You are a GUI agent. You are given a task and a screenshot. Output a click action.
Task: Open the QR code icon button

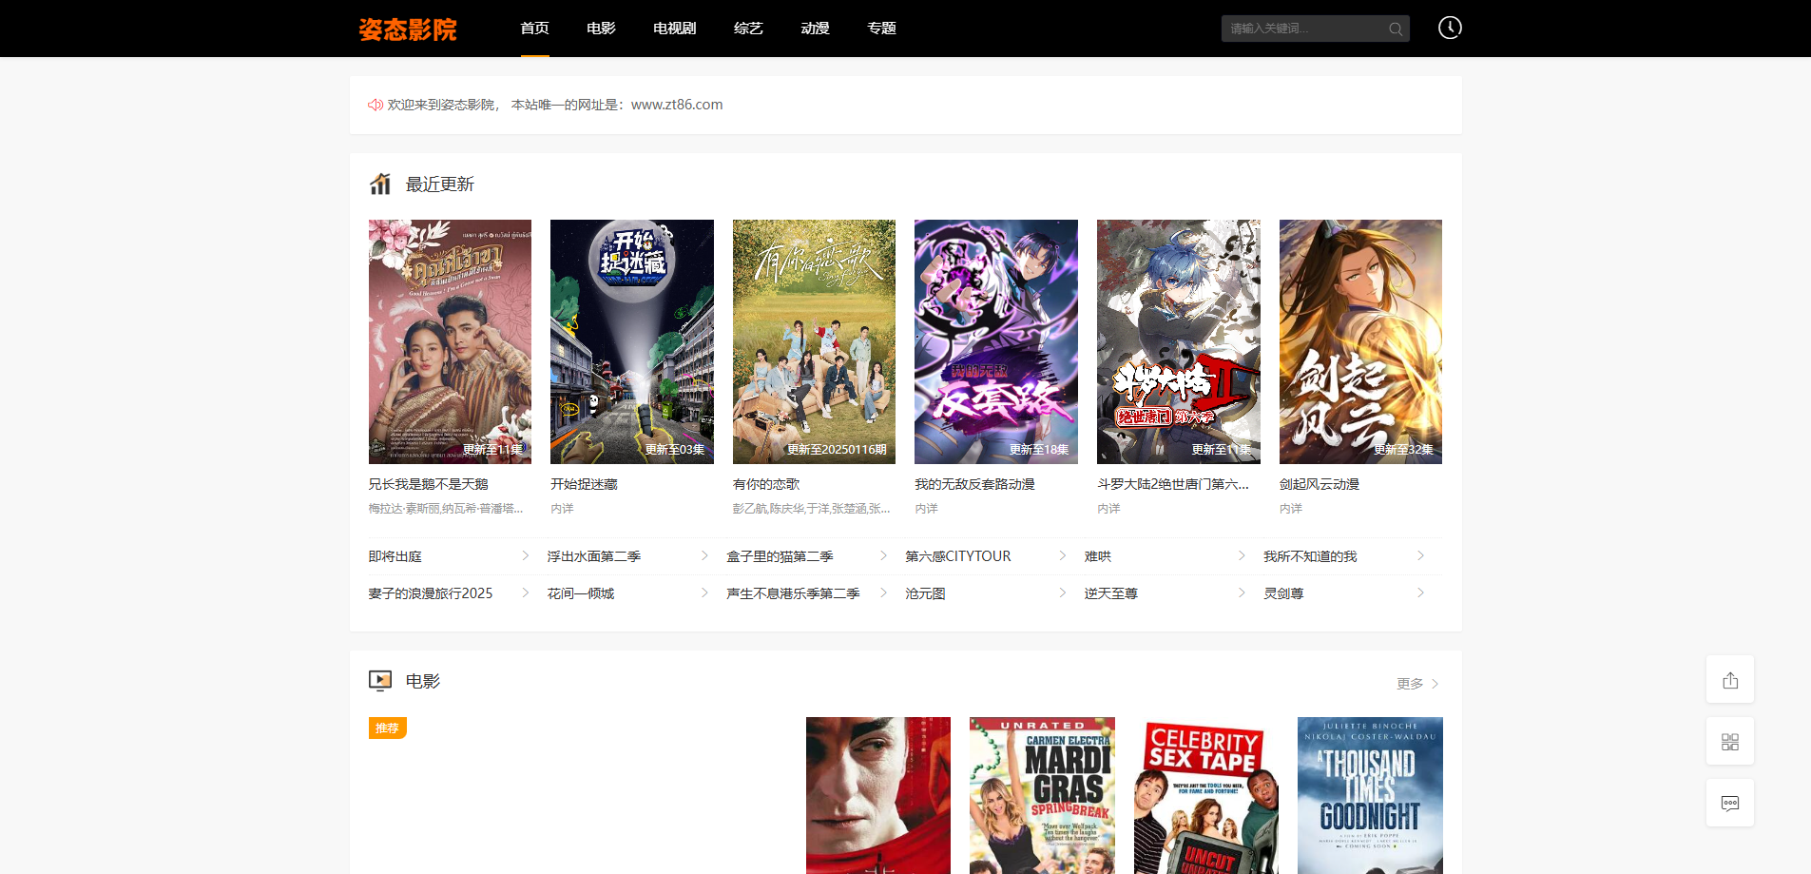pos(1729,742)
